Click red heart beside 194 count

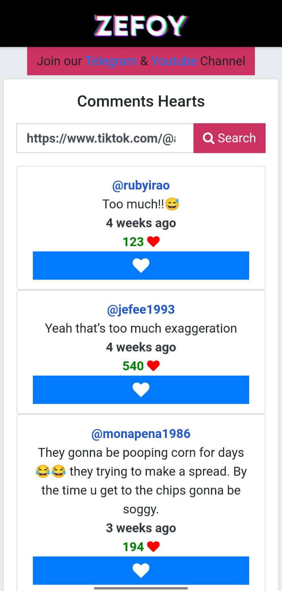click(153, 547)
